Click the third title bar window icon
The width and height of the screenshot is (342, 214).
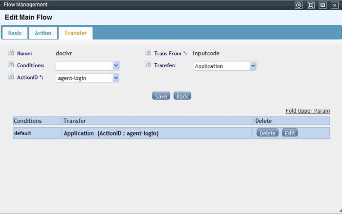coord(322,5)
